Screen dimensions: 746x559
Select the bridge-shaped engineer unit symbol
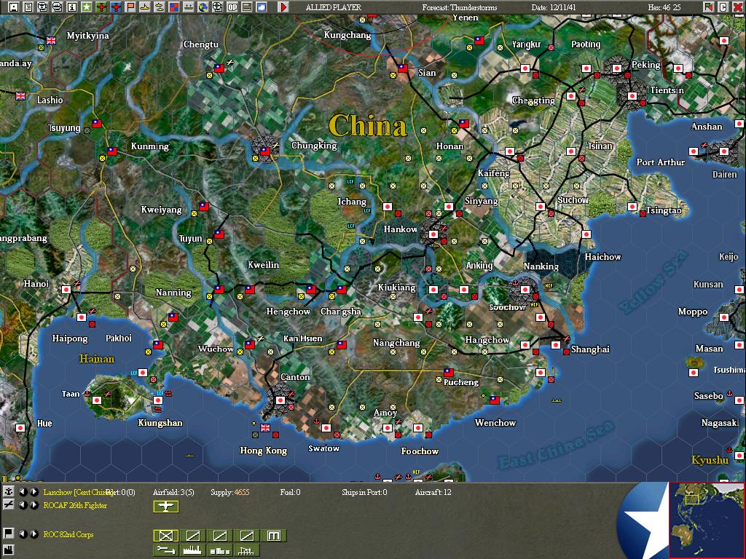click(x=274, y=536)
